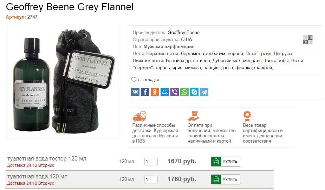Open "туалетная вода тестер 120 мл" item
Viewport: 325px width, 190px height.
coord(47,159)
